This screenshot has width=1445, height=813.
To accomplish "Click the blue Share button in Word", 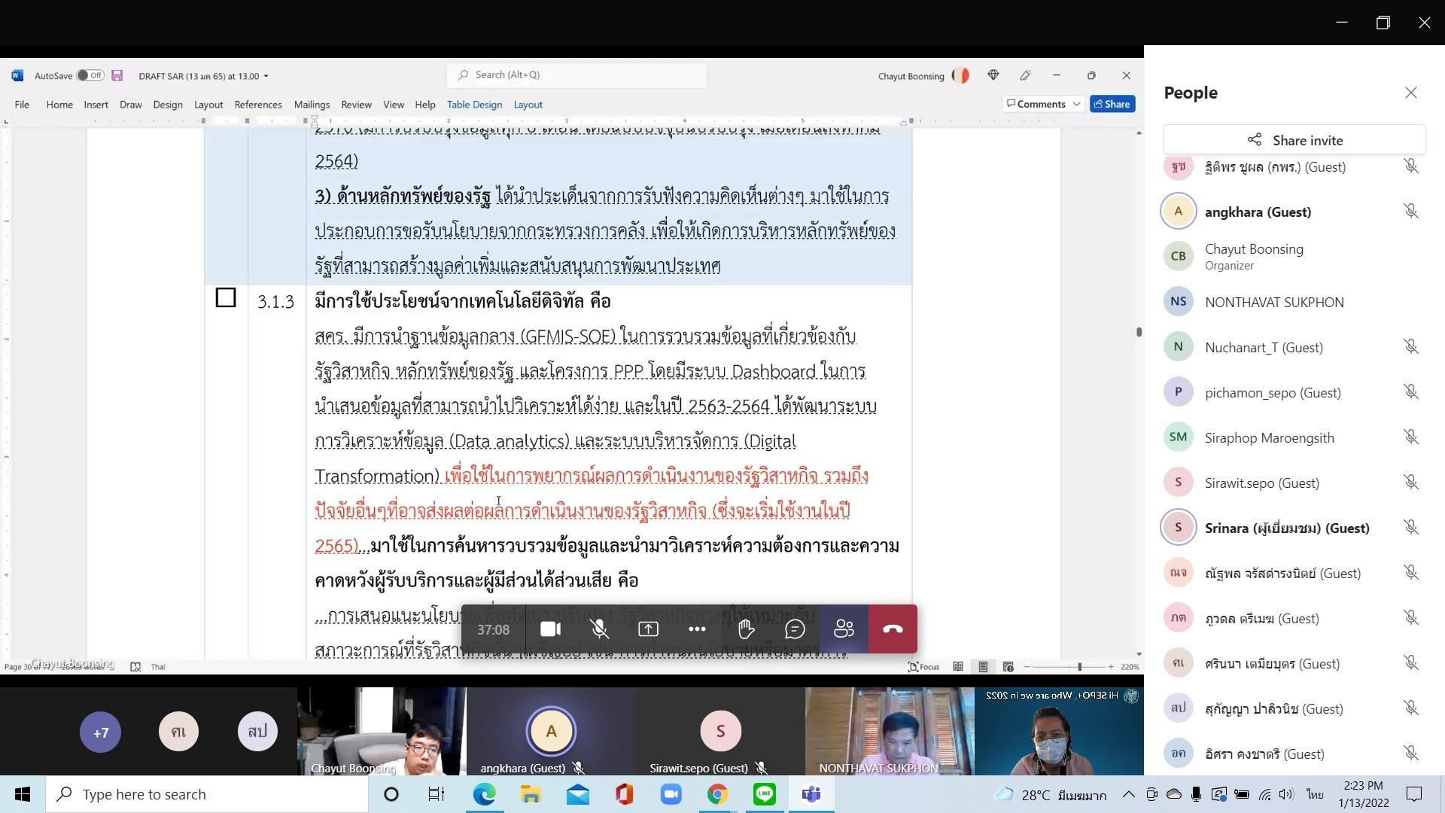I will coord(1112,104).
